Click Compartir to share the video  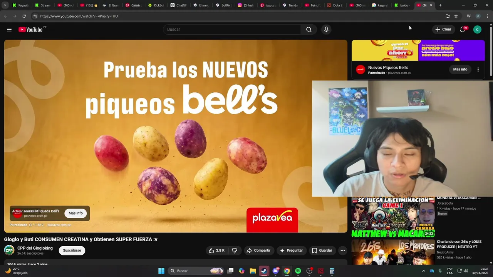click(258, 250)
